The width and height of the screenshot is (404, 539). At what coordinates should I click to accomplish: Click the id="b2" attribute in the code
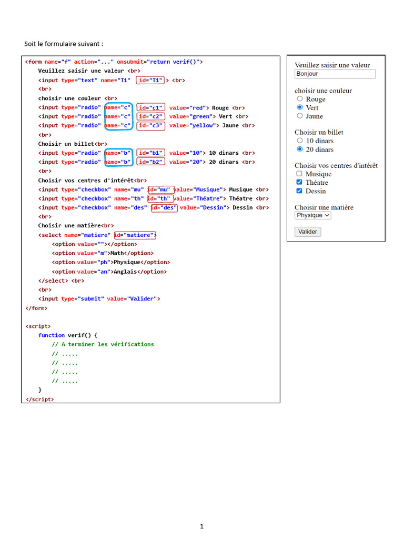[151, 162]
